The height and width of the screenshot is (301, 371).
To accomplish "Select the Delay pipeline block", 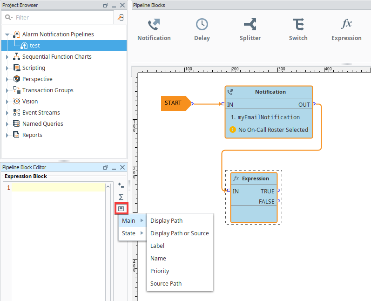I will click(202, 30).
